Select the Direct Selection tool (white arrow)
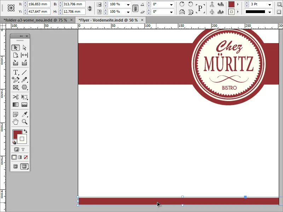Screen dimensions: 283x212 (24, 48)
